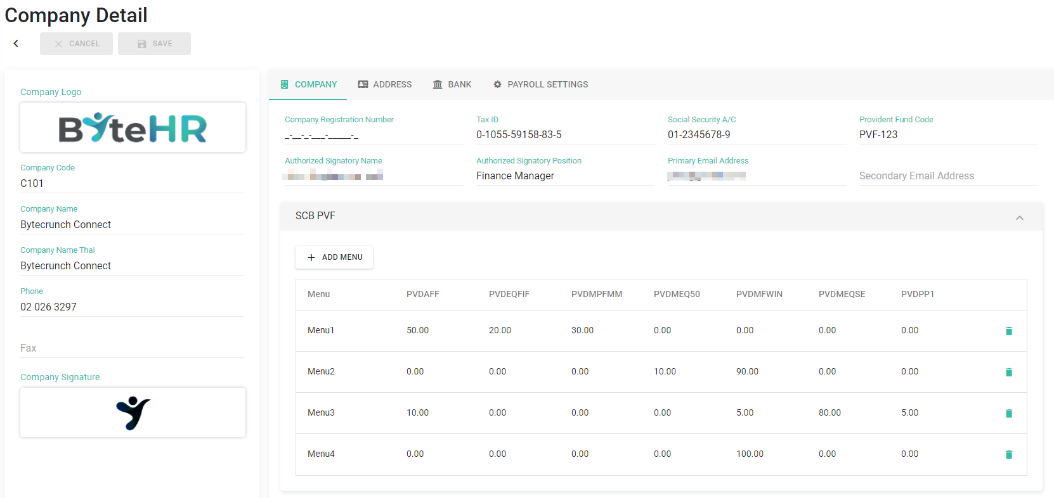The height and width of the screenshot is (498, 1054).
Task: Delete the Menu1 row with trash icon
Action: (1009, 331)
